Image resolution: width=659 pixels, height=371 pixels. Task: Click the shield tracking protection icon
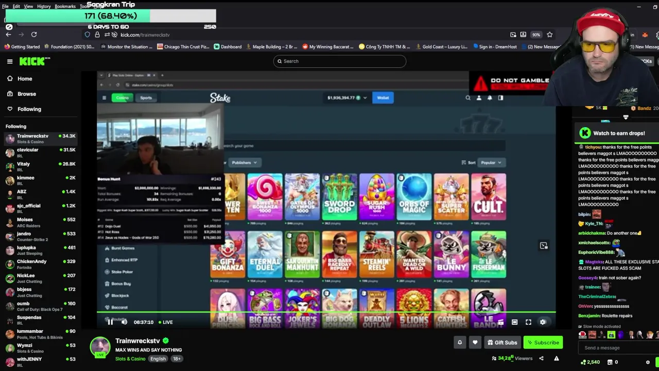pos(88,35)
